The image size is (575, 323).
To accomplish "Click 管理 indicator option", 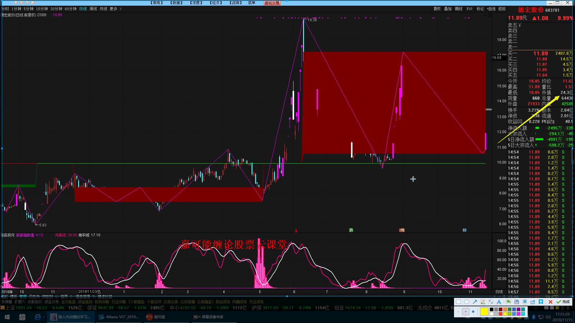I will pyautogui.click(x=23, y=297).
